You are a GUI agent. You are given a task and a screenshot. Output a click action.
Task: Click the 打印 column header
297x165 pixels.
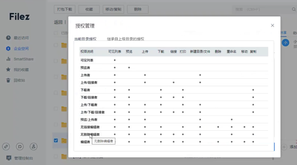pos(183,52)
